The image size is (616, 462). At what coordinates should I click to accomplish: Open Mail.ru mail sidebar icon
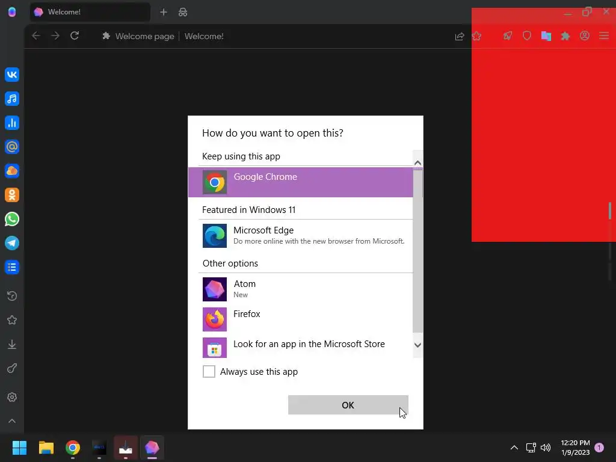12,147
